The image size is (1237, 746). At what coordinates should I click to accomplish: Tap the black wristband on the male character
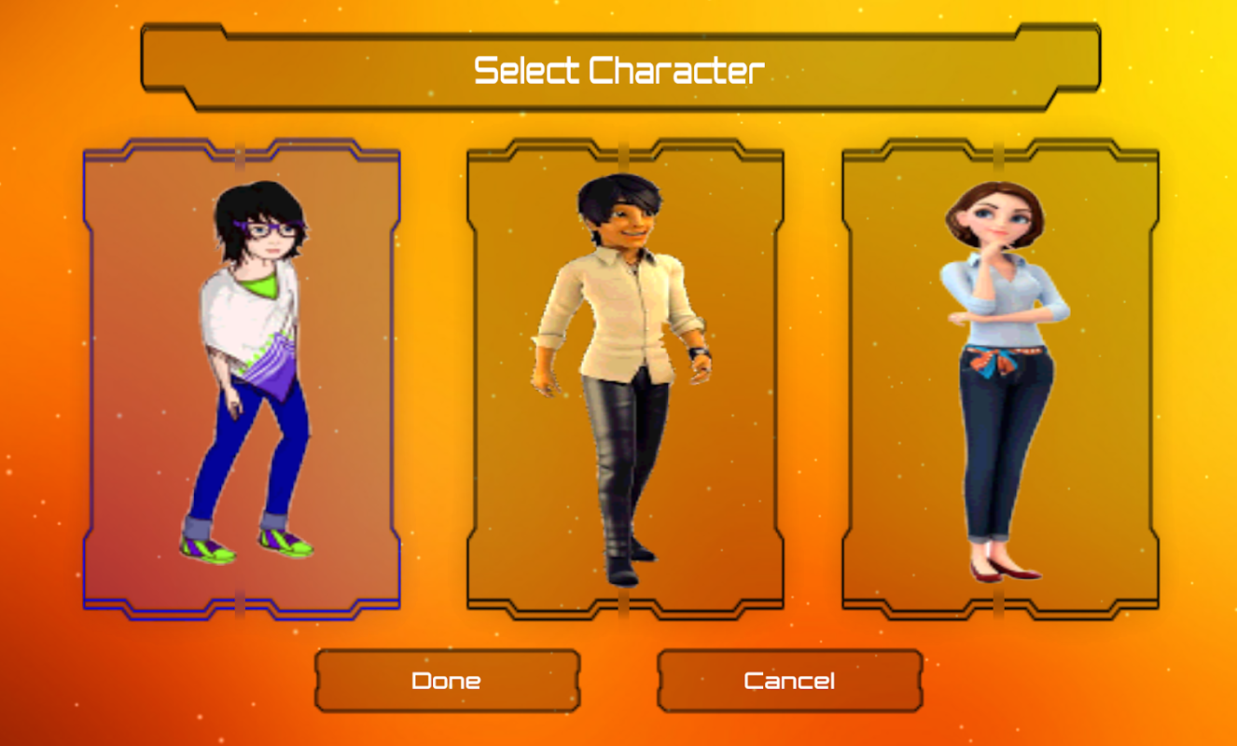tap(700, 353)
